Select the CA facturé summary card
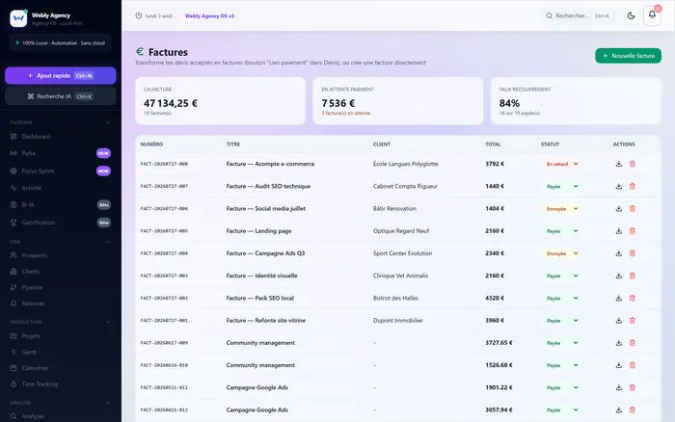This screenshot has width=675, height=422. click(221, 101)
